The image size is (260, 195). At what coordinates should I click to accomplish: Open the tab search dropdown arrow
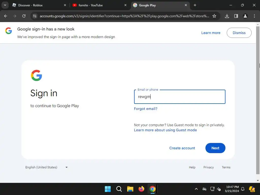point(5,5)
